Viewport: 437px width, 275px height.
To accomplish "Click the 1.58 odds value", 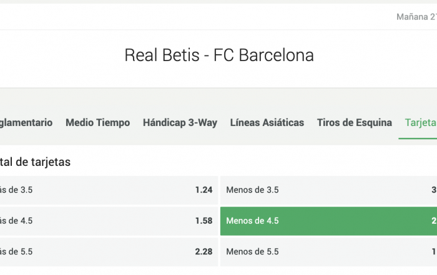I will (204, 221).
